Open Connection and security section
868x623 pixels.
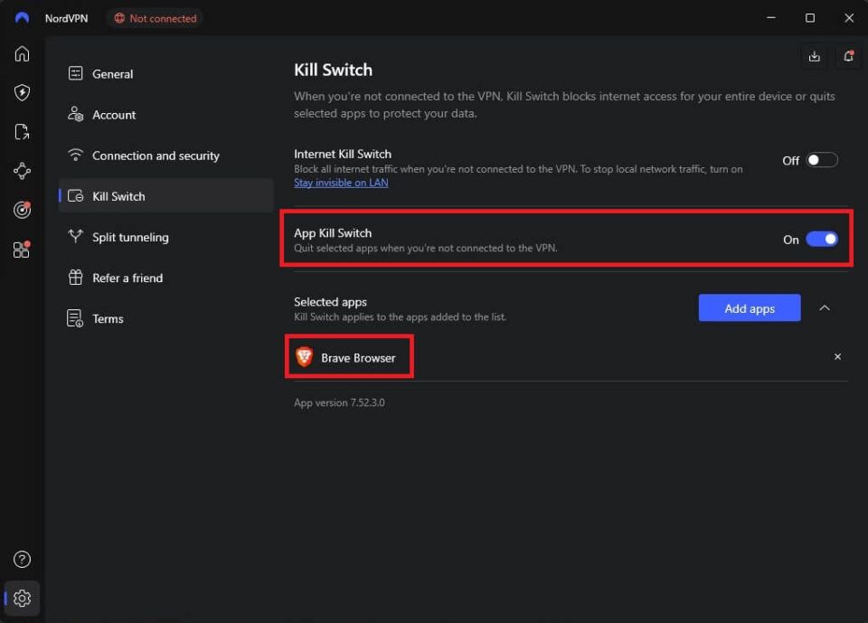(166, 156)
